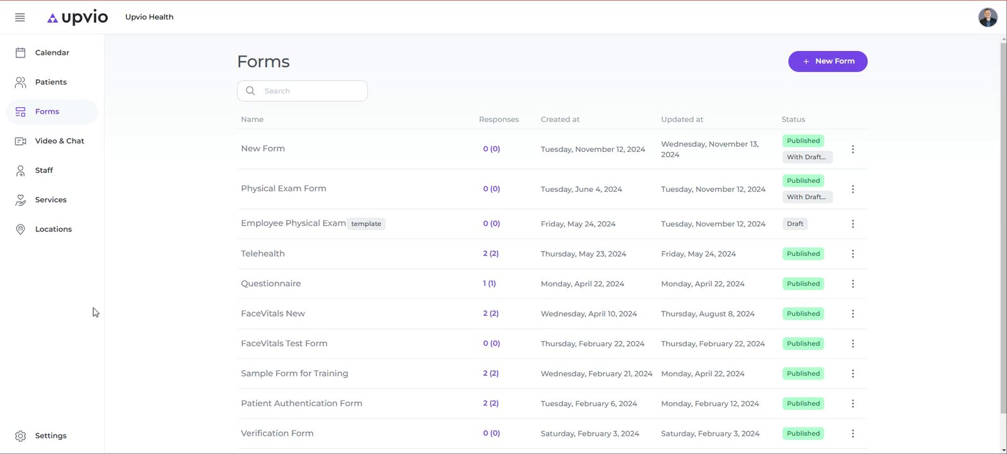This screenshot has height=454, width=1007.
Task: Open the FaceVitals New form
Action: [273, 313]
